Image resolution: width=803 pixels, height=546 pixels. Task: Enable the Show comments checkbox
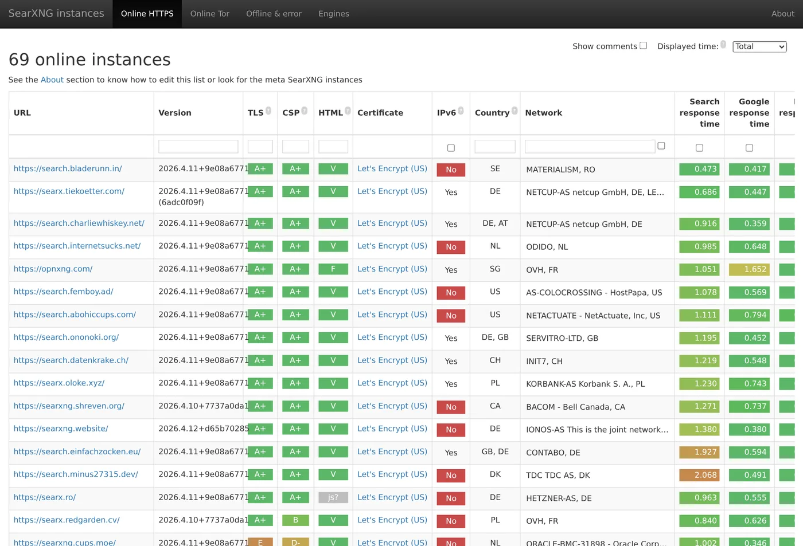click(x=644, y=46)
